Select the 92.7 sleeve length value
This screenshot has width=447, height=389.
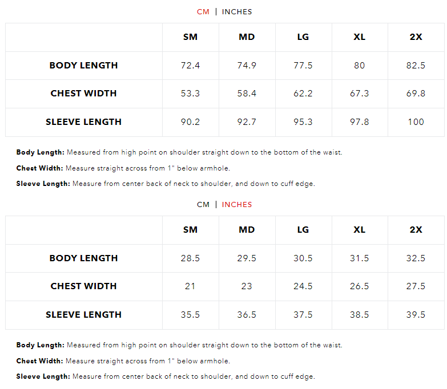(247, 121)
